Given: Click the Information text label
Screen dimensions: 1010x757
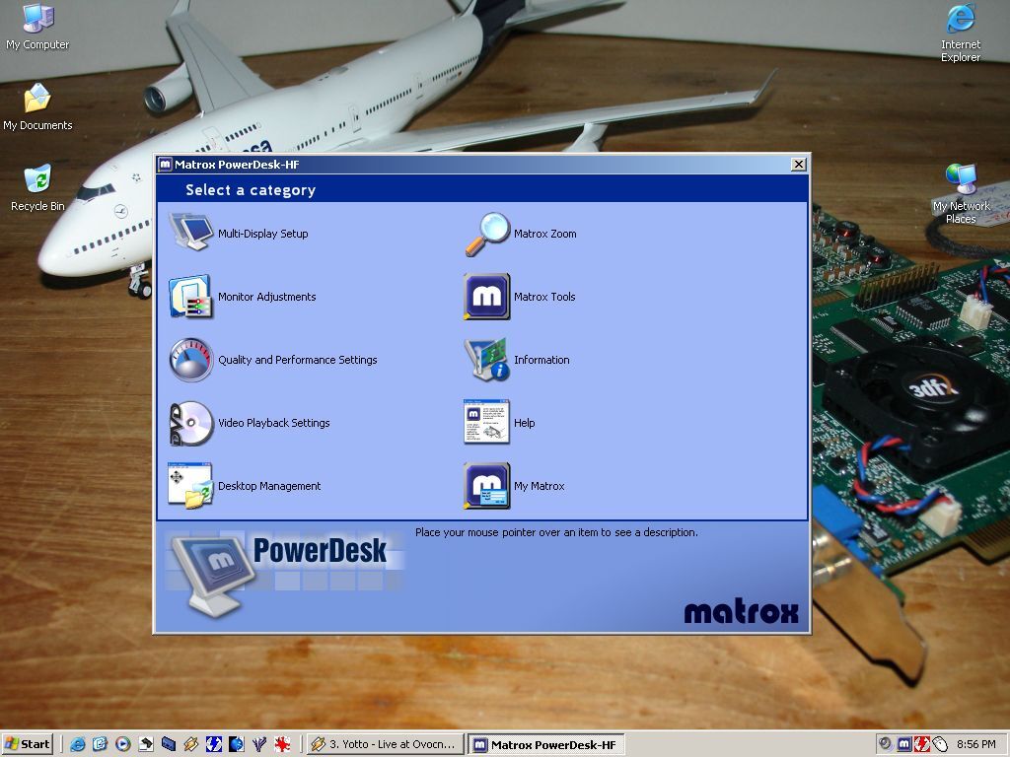Looking at the screenshot, I should 541,360.
